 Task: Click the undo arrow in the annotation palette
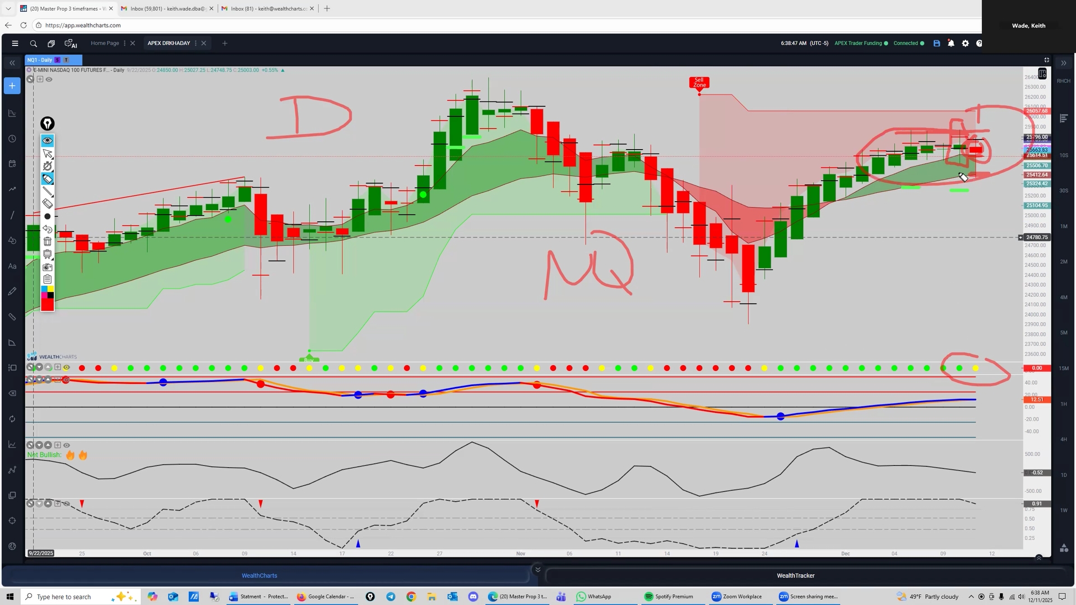(x=48, y=229)
